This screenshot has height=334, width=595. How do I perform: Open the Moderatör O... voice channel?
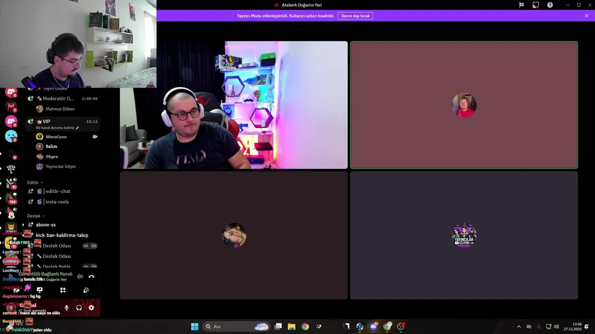(63, 98)
